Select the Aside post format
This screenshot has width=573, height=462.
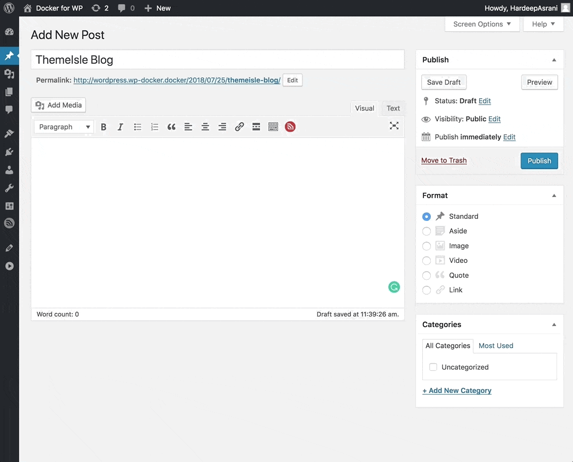click(427, 231)
